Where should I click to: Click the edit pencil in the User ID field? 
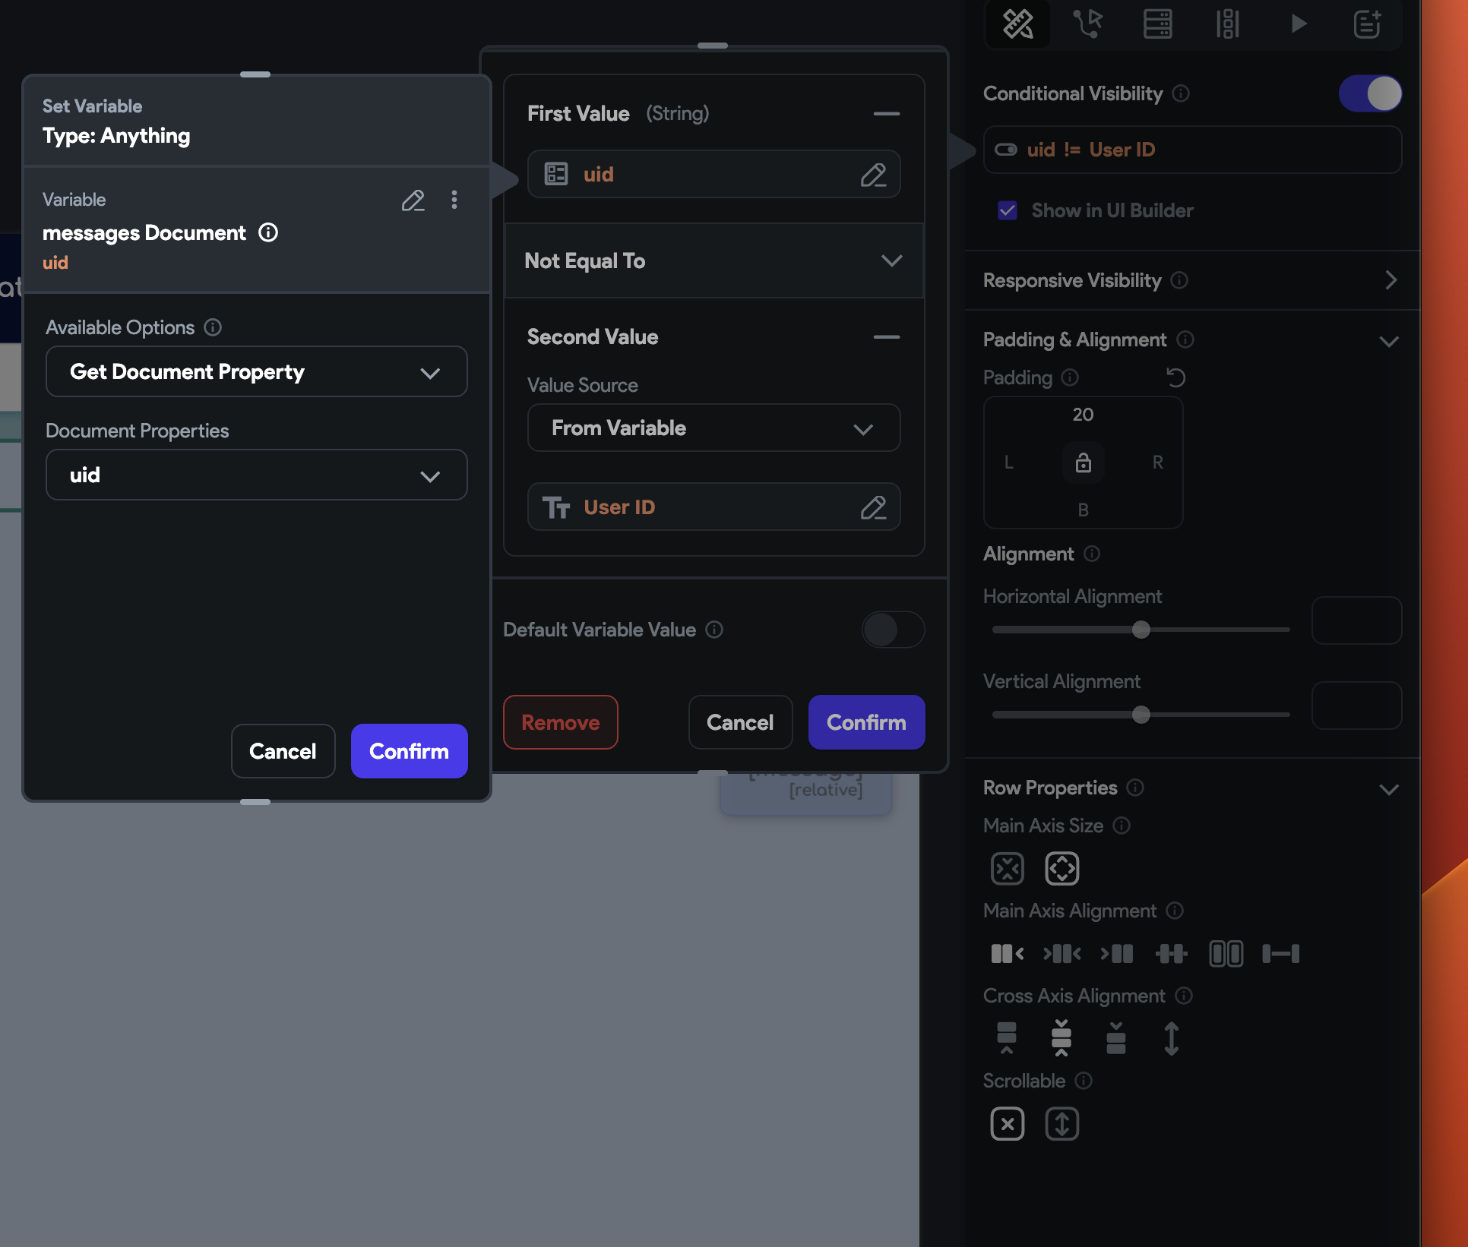[873, 507]
